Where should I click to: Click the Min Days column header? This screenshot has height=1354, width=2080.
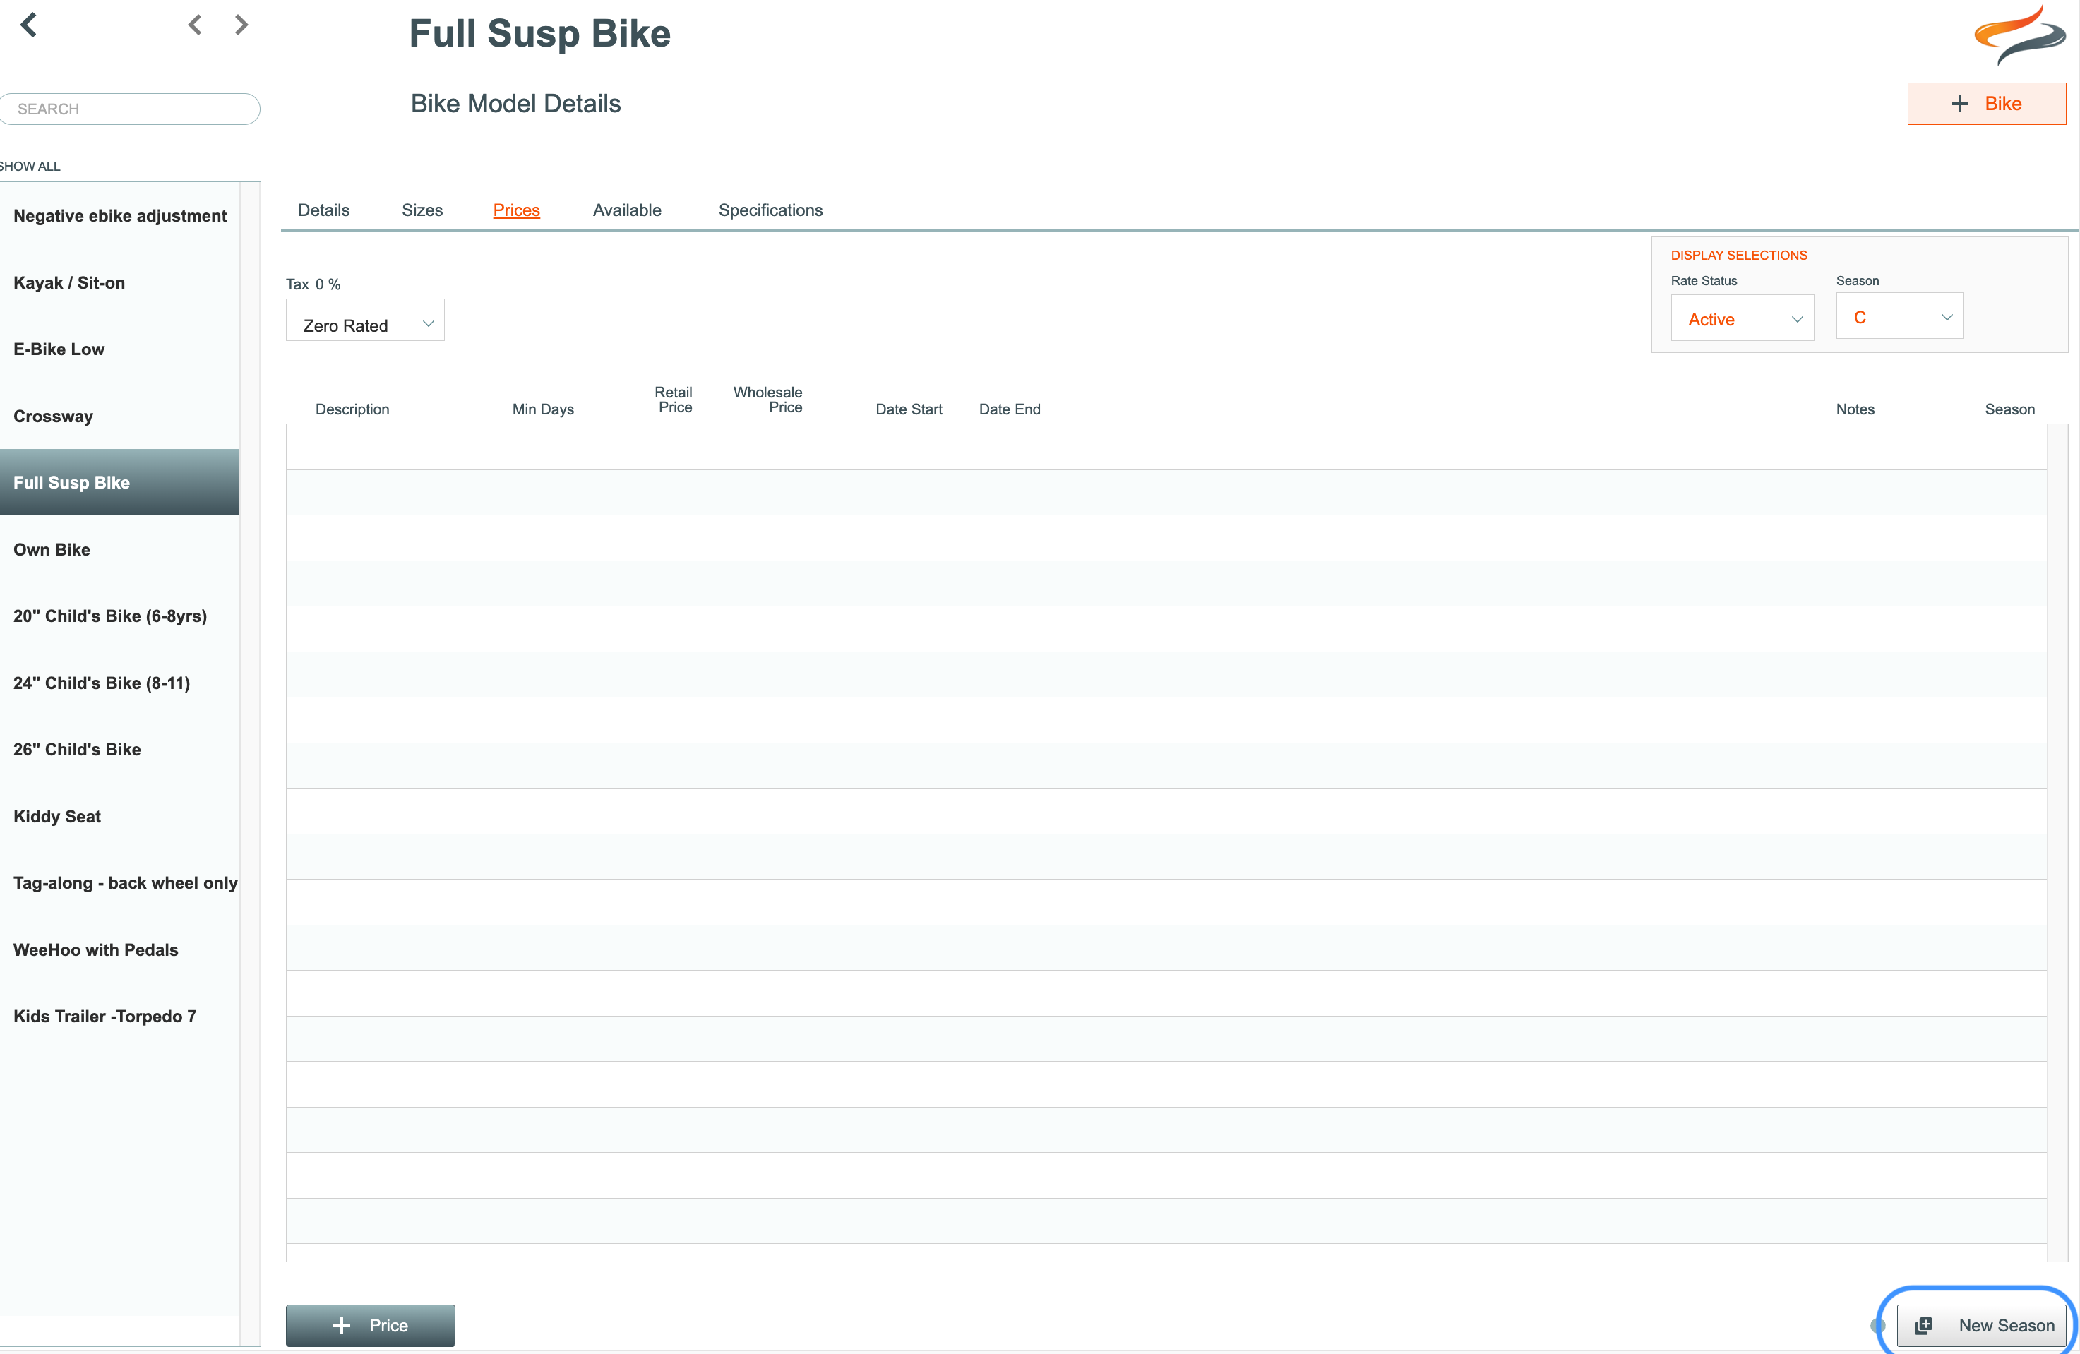543,409
